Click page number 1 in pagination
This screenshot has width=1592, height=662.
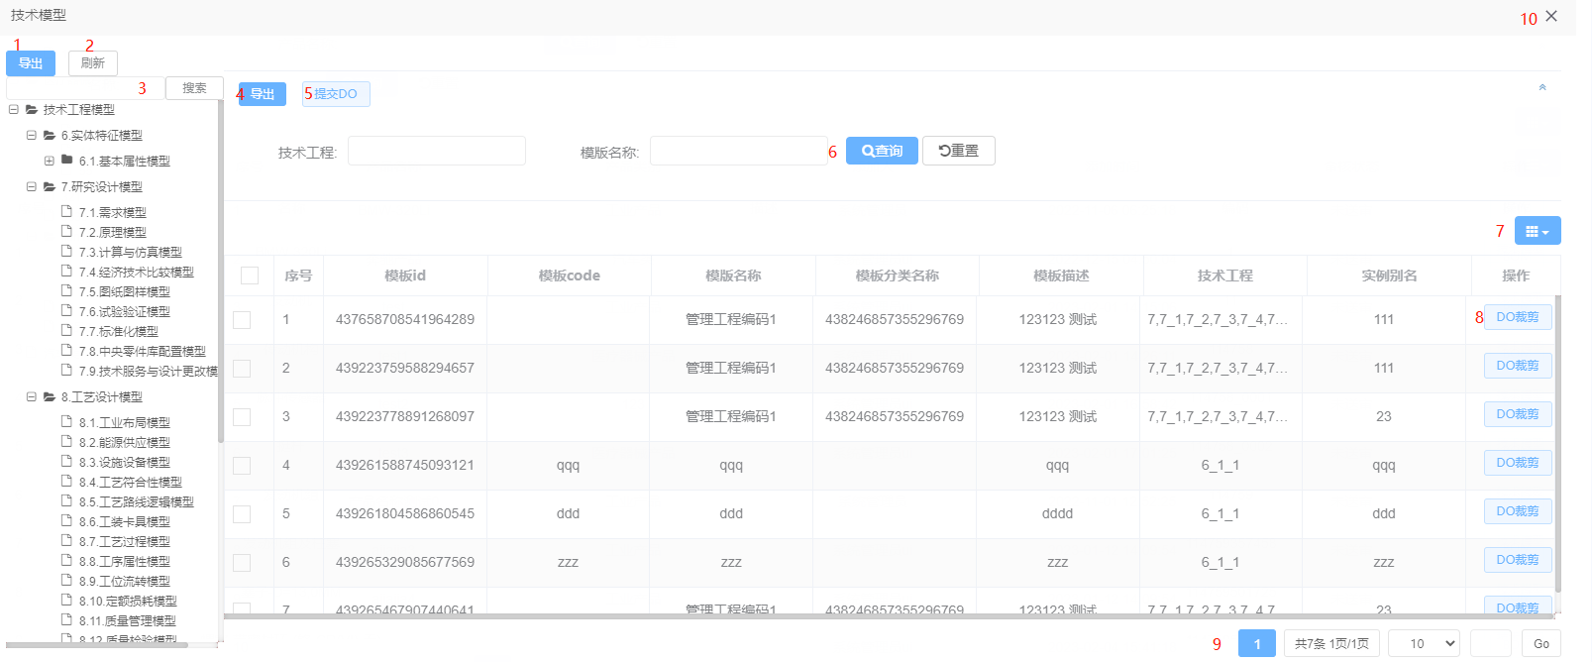1257,644
